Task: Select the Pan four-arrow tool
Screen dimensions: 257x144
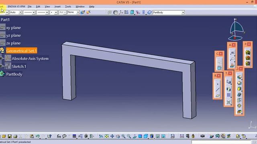Action: point(112,136)
